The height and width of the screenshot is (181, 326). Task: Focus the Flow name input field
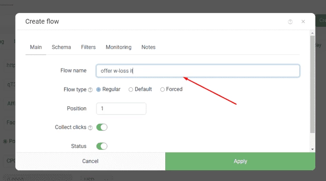coord(198,71)
